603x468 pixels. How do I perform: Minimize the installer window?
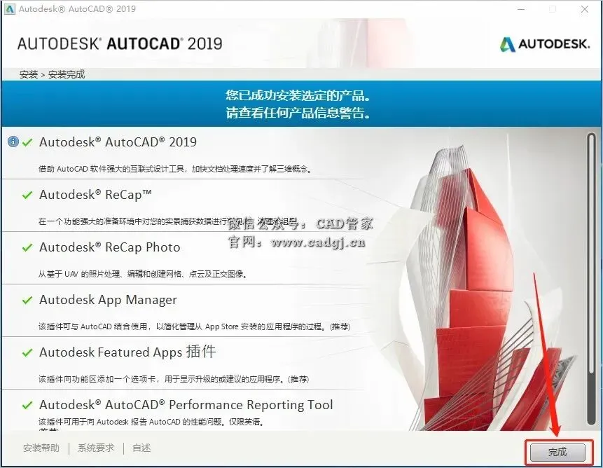pyautogui.click(x=522, y=9)
